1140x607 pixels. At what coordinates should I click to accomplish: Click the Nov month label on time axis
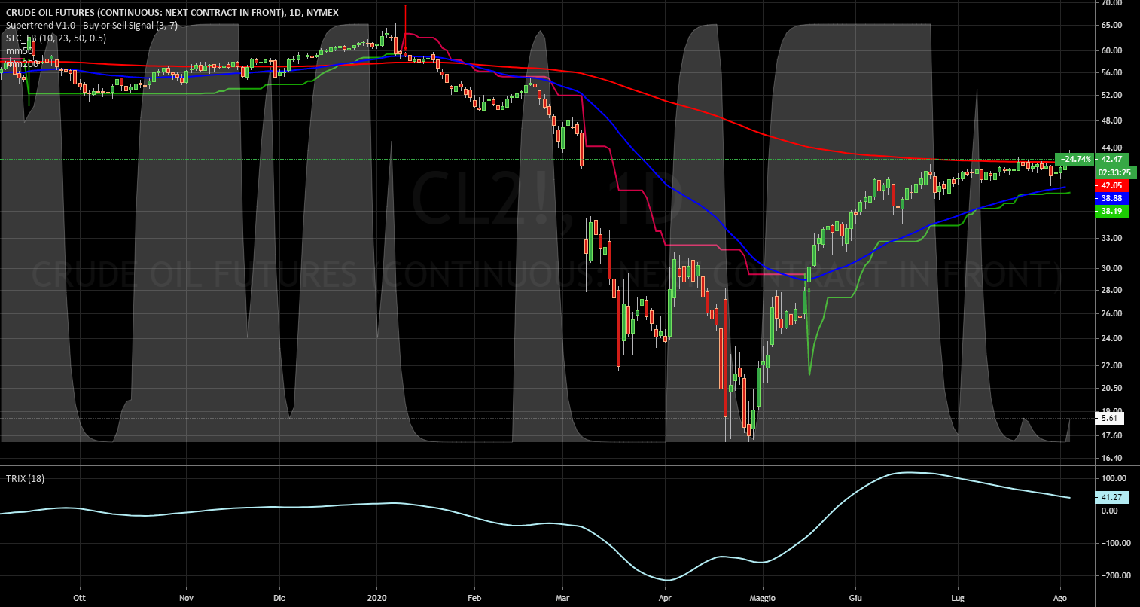pyautogui.click(x=187, y=599)
